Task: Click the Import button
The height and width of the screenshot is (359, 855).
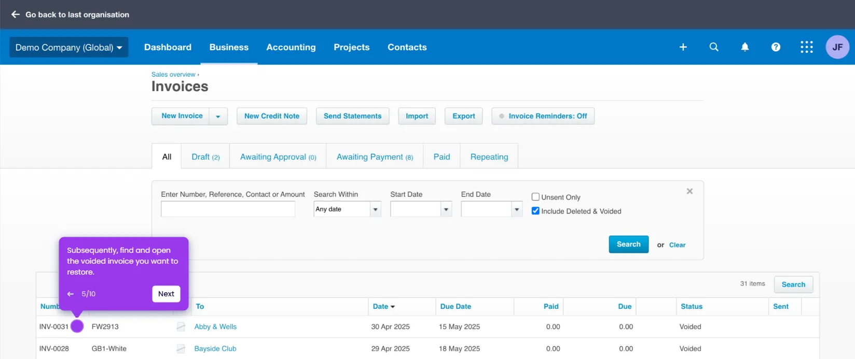Action: [x=417, y=116]
